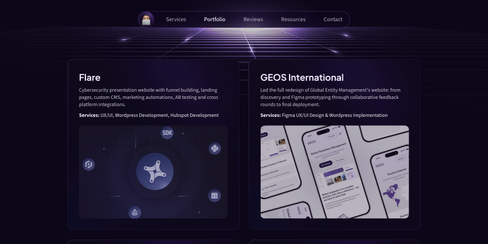
Task: Open the Services menu item
Action: (x=176, y=19)
